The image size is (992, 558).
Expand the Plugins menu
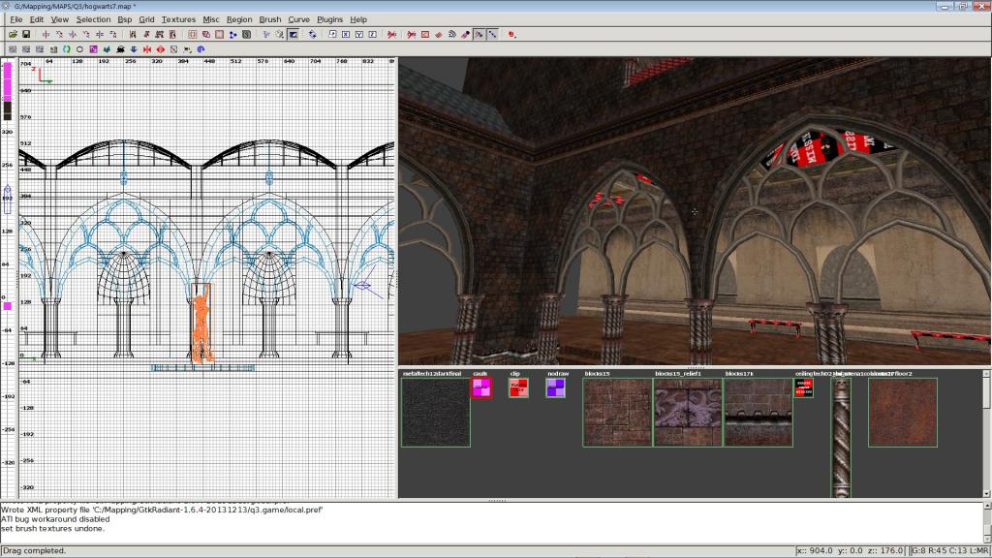(329, 19)
